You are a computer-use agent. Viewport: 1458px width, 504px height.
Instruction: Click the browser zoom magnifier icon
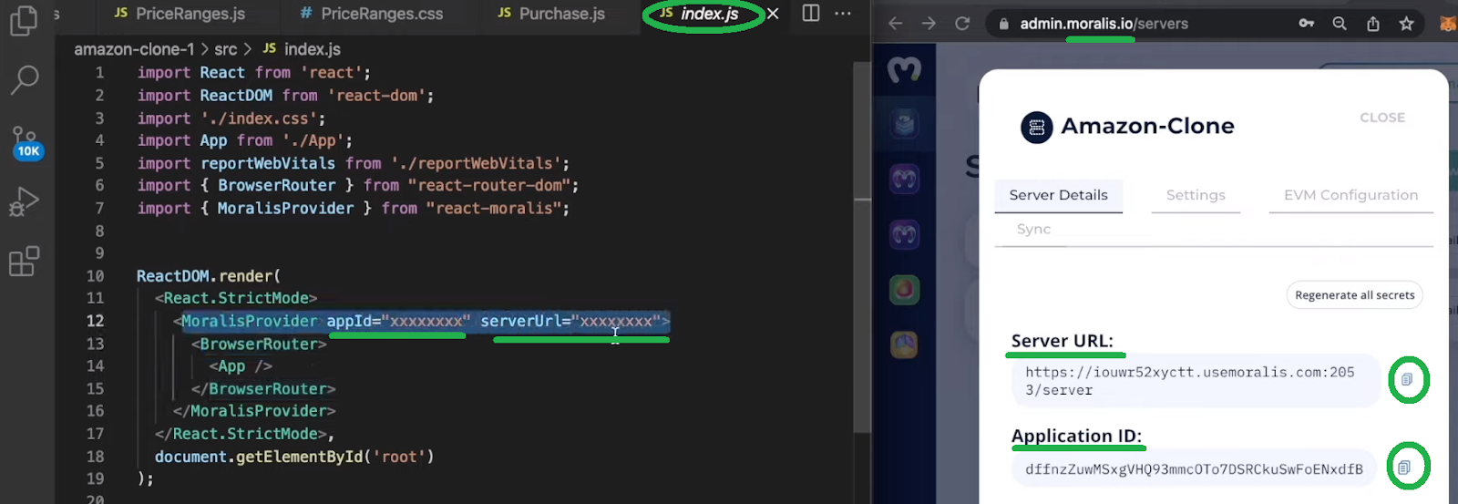[1340, 24]
